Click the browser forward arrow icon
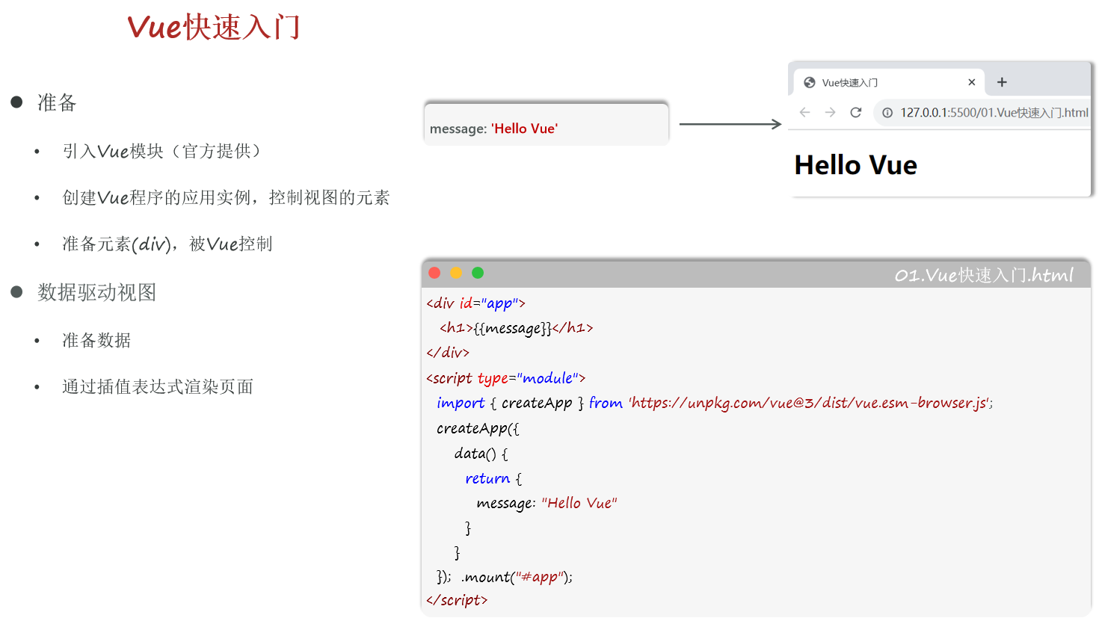Viewport: 1099px width, 618px height. pos(830,112)
